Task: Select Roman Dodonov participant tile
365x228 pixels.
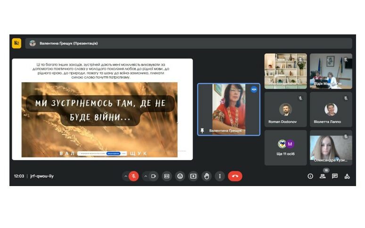Action: pos(285,110)
